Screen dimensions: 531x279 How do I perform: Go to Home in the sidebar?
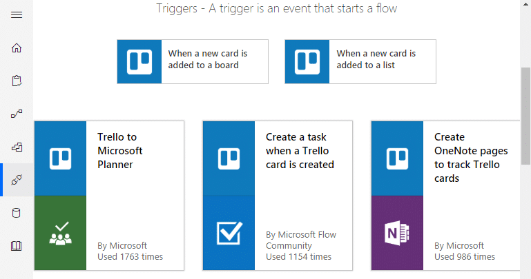point(17,48)
